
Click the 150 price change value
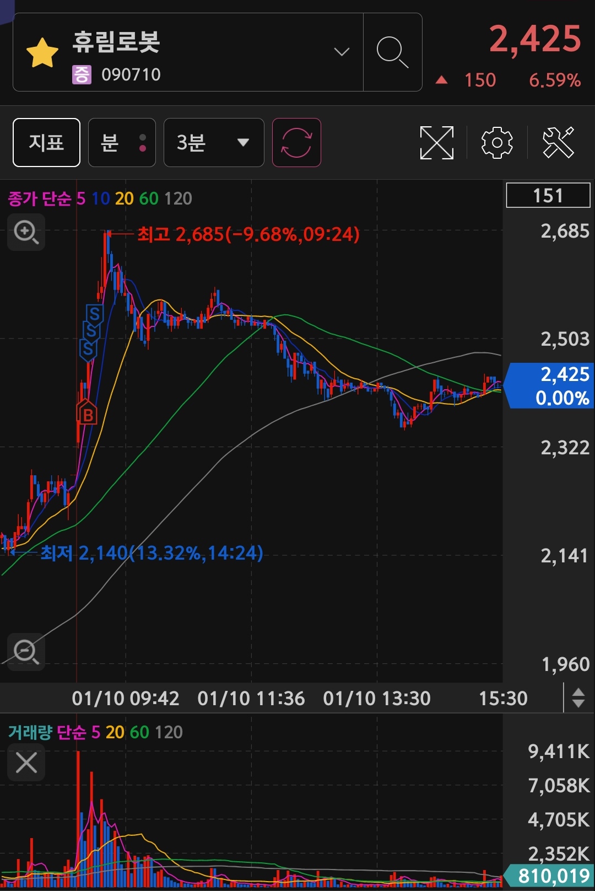[x=480, y=80]
